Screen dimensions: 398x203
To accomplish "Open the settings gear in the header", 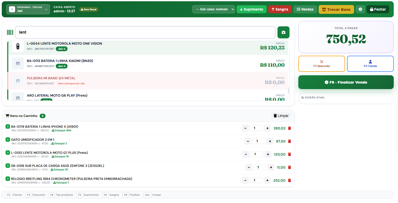I will pyautogui.click(x=360, y=9).
